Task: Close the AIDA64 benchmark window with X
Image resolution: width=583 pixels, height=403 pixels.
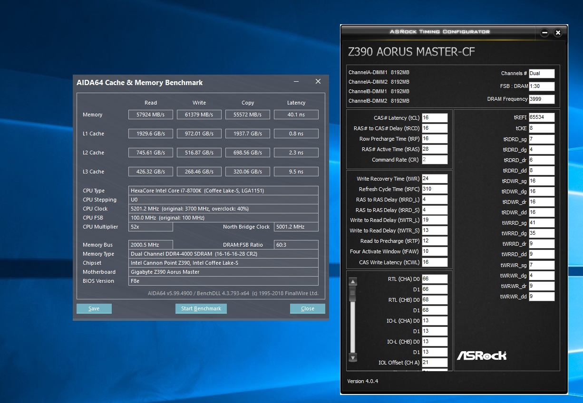Action: [318, 82]
